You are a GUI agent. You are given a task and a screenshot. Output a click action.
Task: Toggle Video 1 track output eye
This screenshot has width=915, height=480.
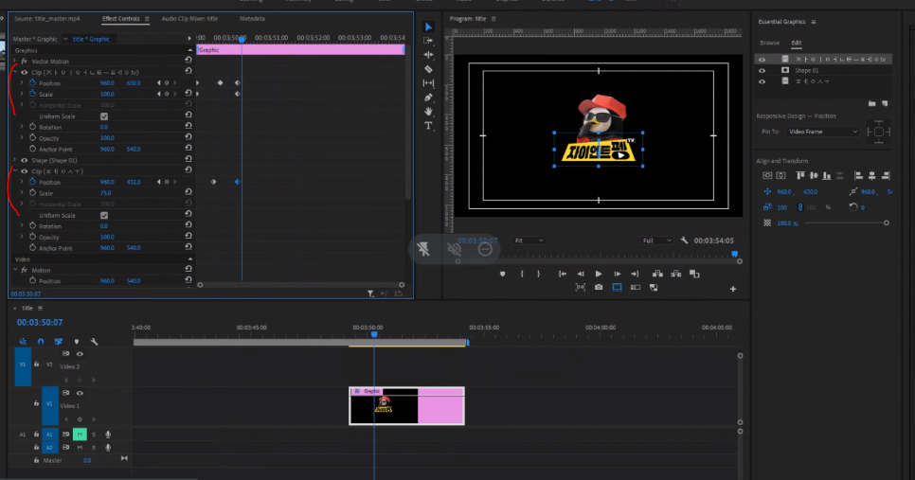click(x=80, y=393)
